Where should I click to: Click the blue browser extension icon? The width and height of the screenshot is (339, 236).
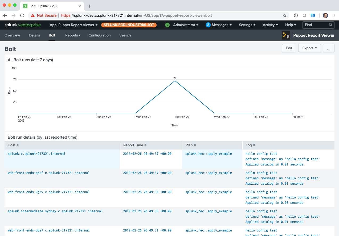coord(313,15)
